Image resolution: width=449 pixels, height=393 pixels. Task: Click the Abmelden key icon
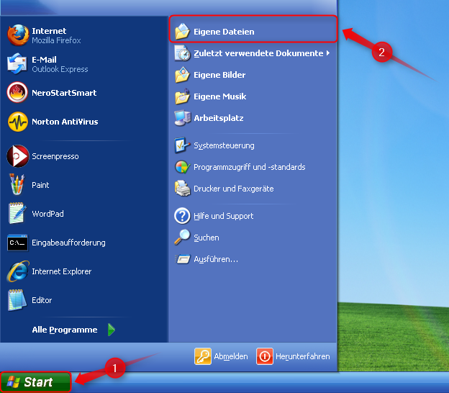[203, 356]
